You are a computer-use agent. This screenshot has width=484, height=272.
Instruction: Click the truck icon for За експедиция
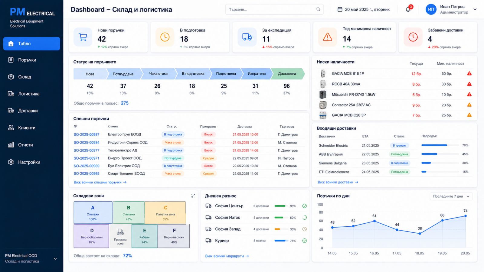[247, 37]
